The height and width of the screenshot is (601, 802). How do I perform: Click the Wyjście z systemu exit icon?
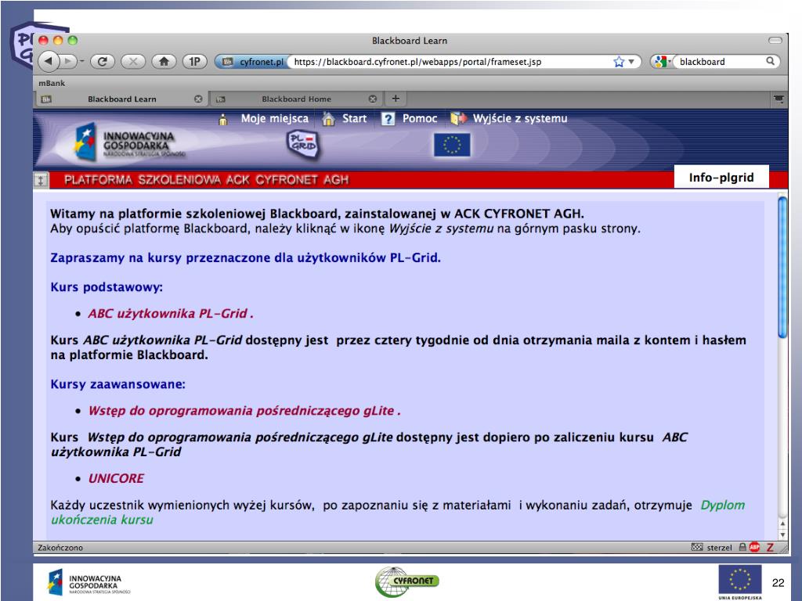[458, 119]
